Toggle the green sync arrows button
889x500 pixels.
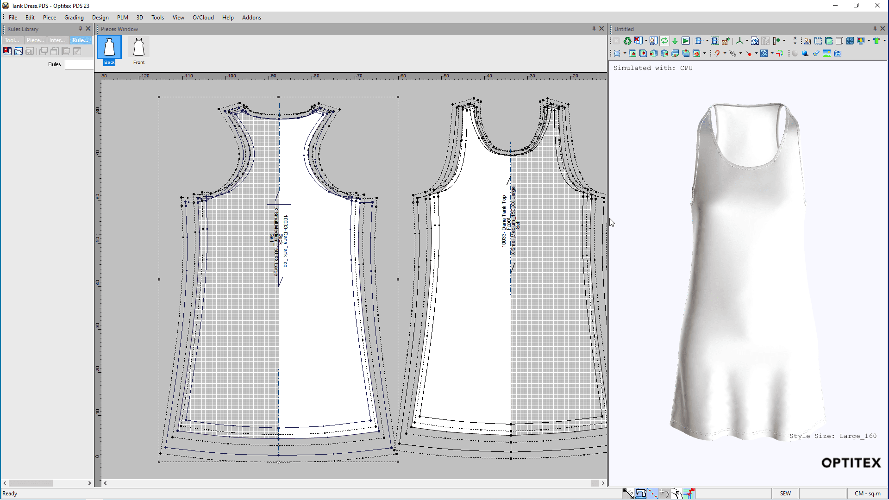pos(664,41)
